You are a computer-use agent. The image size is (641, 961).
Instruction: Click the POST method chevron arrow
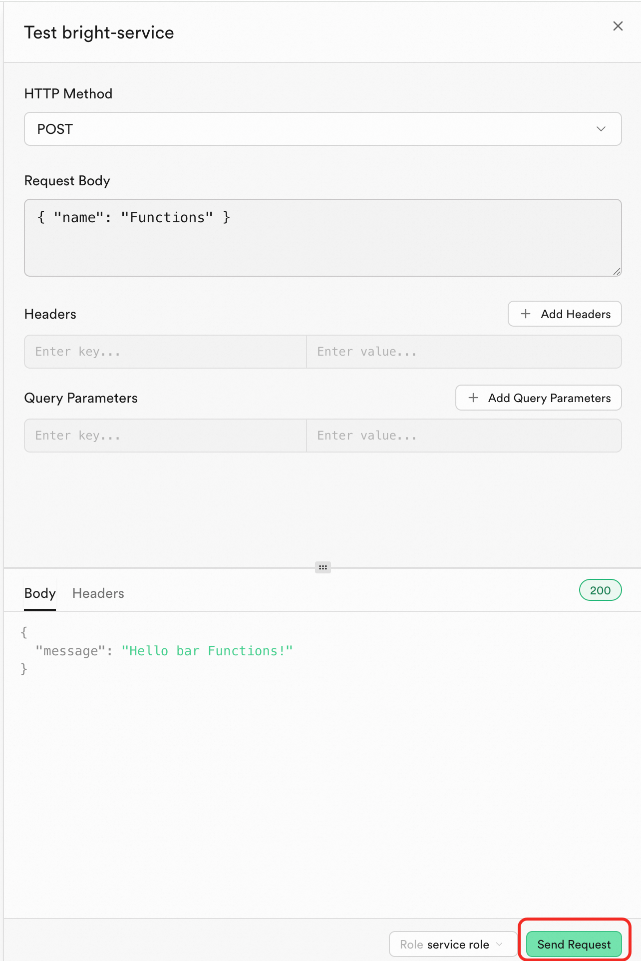tap(601, 129)
